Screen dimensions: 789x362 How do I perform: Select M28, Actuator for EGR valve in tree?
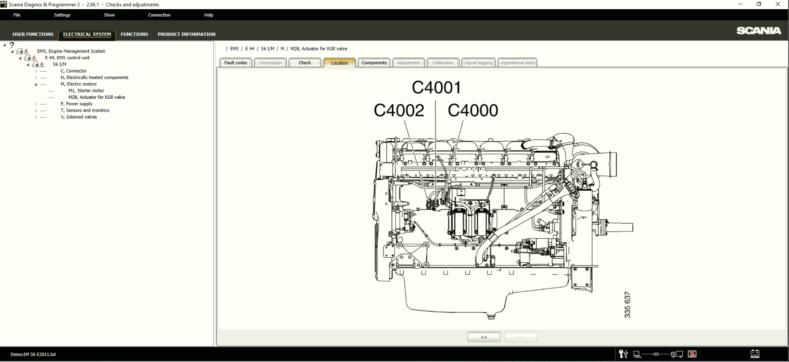click(97, 97)
